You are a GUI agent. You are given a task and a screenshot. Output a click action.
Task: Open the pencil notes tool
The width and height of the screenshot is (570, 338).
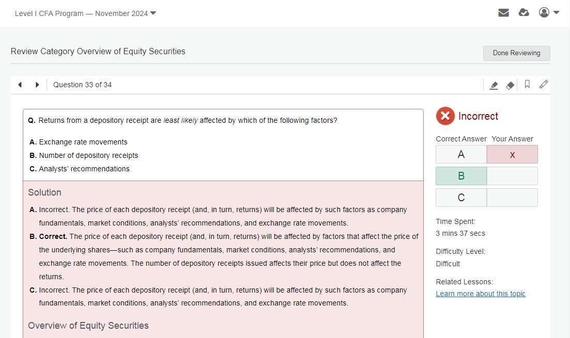[x=543, y=85]
